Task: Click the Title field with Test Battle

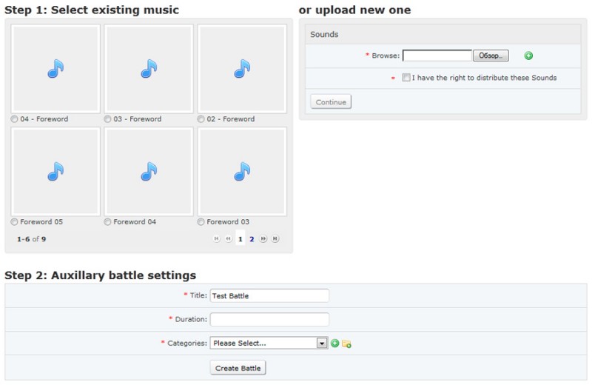Action: [269, 295]
